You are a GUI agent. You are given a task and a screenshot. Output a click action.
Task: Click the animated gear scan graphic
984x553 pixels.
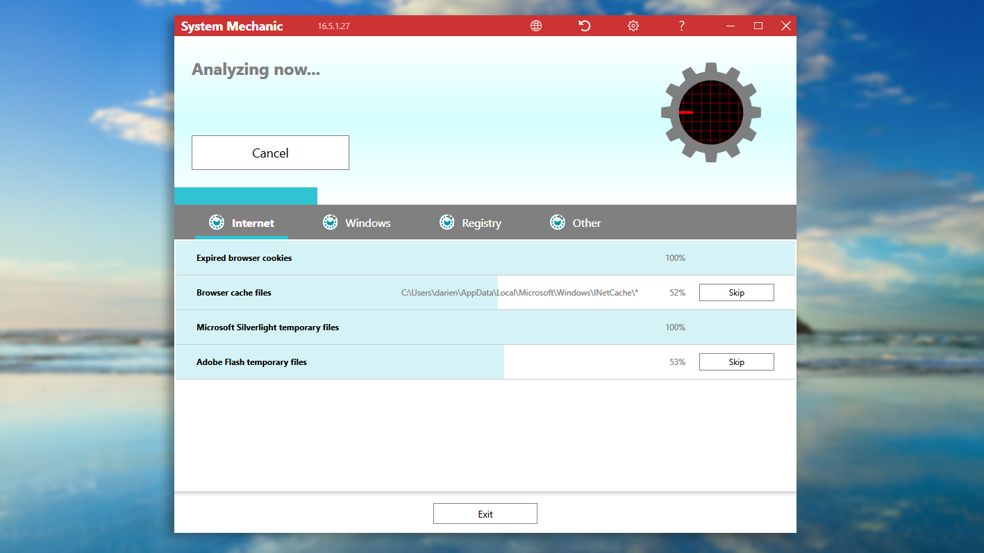(710, 112)
